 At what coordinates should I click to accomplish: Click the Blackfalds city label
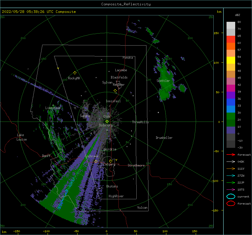pyautogui.click(x=119, y=77)
